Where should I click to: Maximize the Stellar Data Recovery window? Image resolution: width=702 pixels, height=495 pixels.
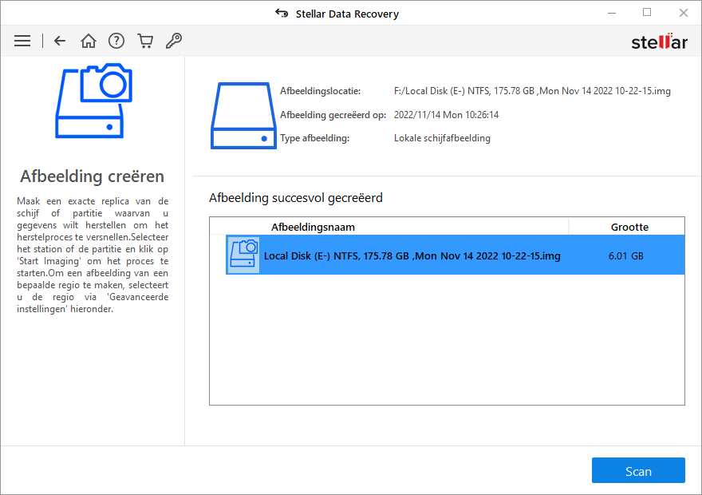pos(647,13)
